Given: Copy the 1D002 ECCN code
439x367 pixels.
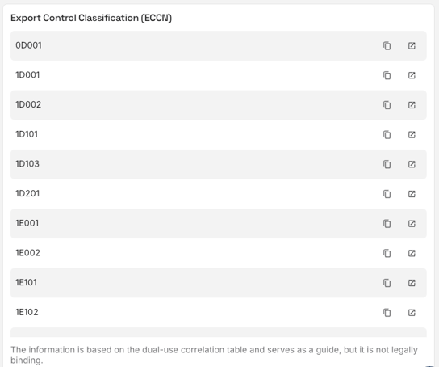Looking at the screenshot, I should coord(387,105).
